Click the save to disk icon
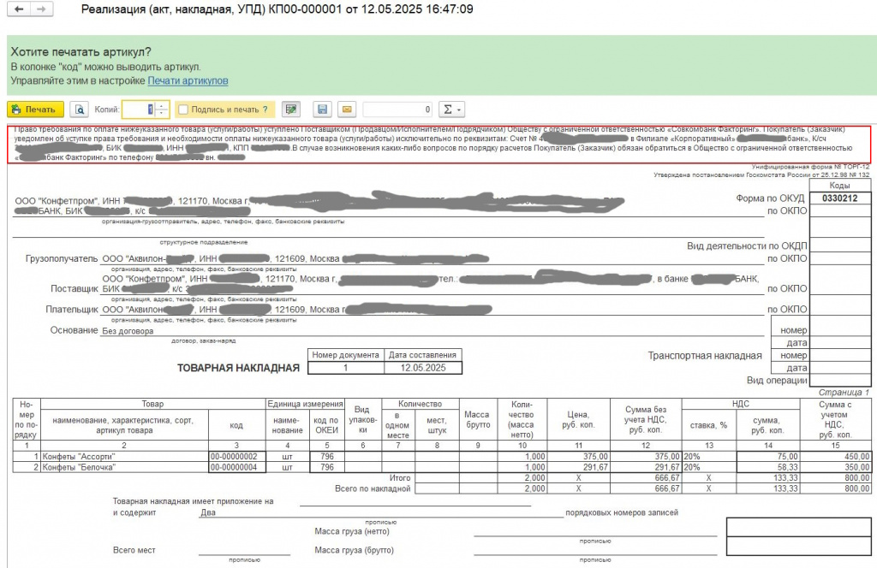The image size is (877, 568). click(322, 109)
